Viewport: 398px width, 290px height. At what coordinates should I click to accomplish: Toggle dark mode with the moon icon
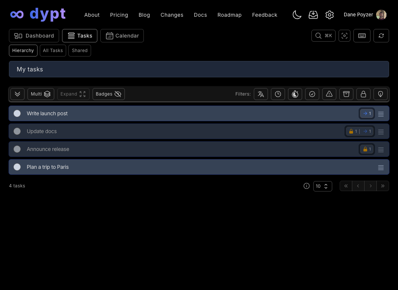click(297, 15)
